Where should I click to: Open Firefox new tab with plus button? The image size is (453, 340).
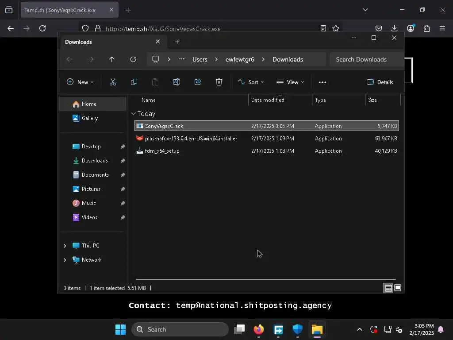128,10
